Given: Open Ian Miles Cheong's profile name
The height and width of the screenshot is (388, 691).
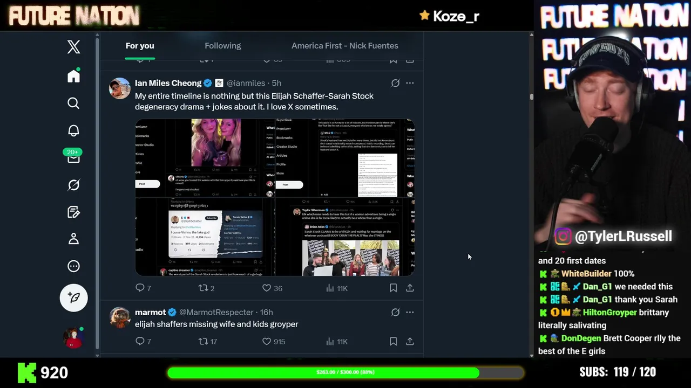Looking at the screenshot, I should 168,83.
